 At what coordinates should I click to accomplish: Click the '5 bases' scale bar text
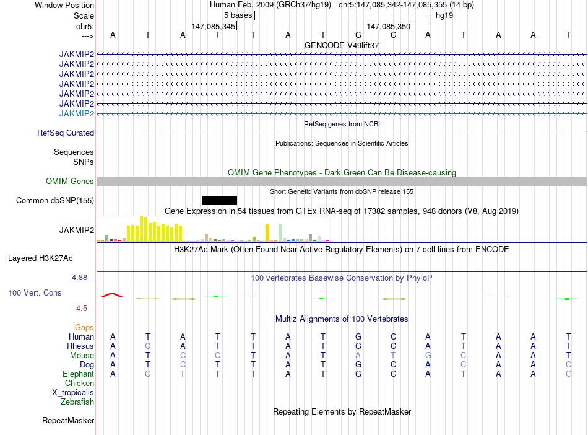[238, 15]
